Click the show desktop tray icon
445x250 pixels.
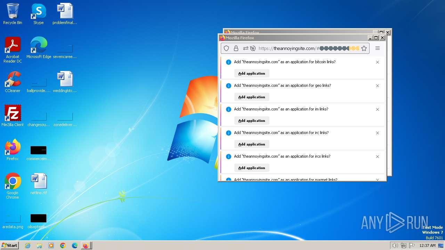pos(441,245)
